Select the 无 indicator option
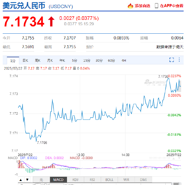This screenshot has height=185, width=186. pos(41,180)
